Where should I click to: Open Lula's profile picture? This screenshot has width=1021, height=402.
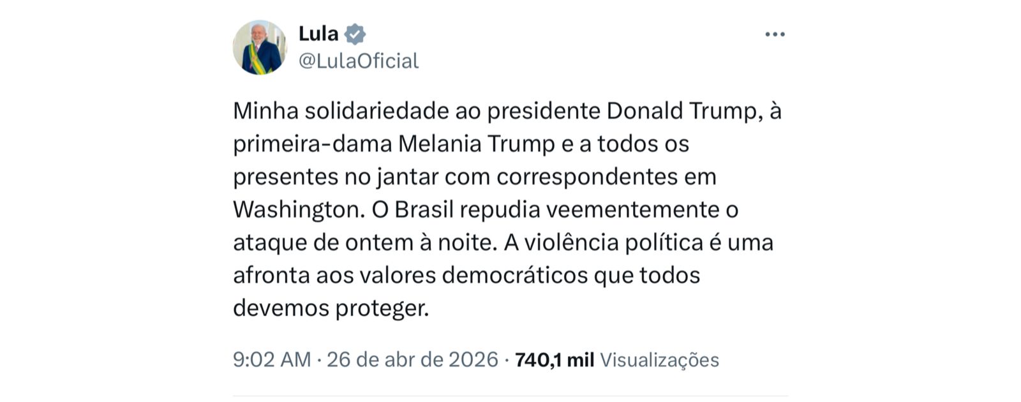click(x=260, y=47)
